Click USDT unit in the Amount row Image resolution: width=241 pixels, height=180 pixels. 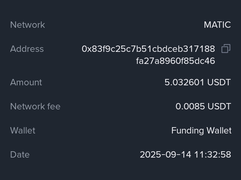point(219,82)
